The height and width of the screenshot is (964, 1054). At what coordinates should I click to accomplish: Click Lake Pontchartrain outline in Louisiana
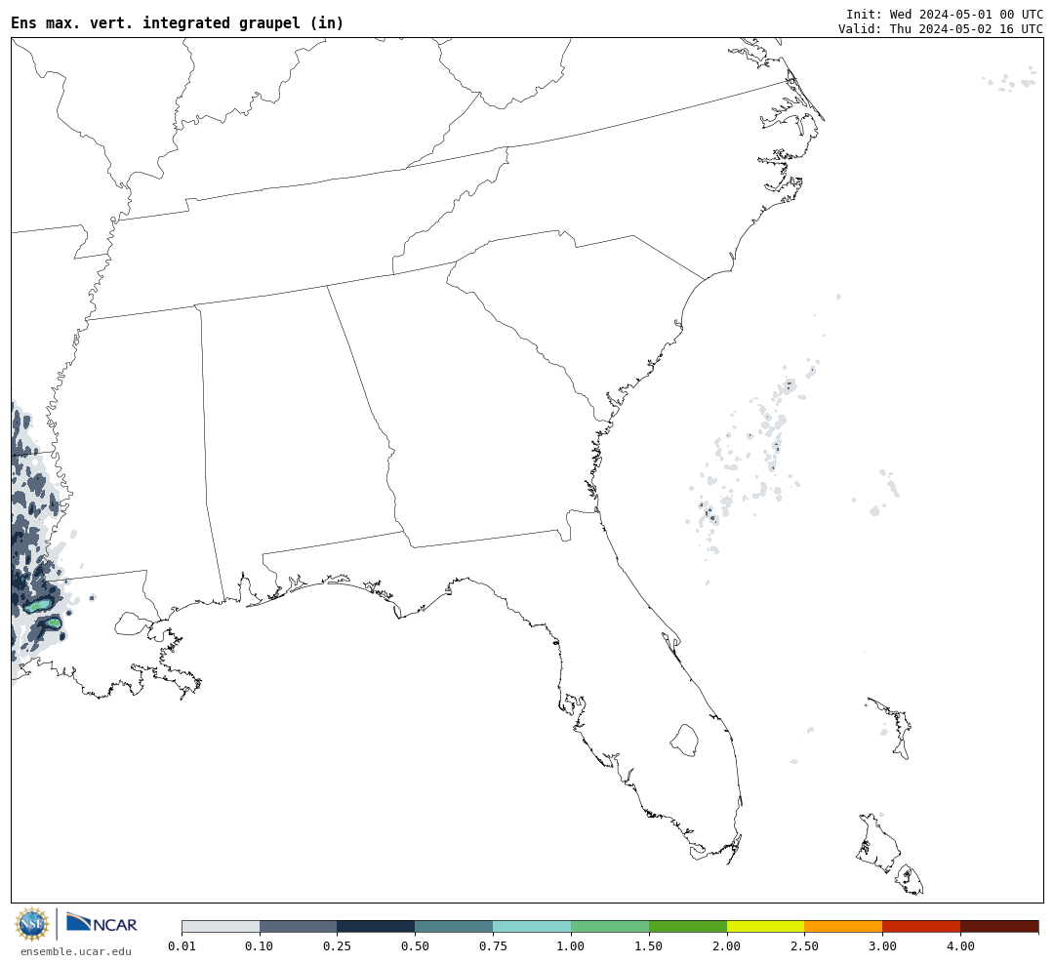pos(133,623)
